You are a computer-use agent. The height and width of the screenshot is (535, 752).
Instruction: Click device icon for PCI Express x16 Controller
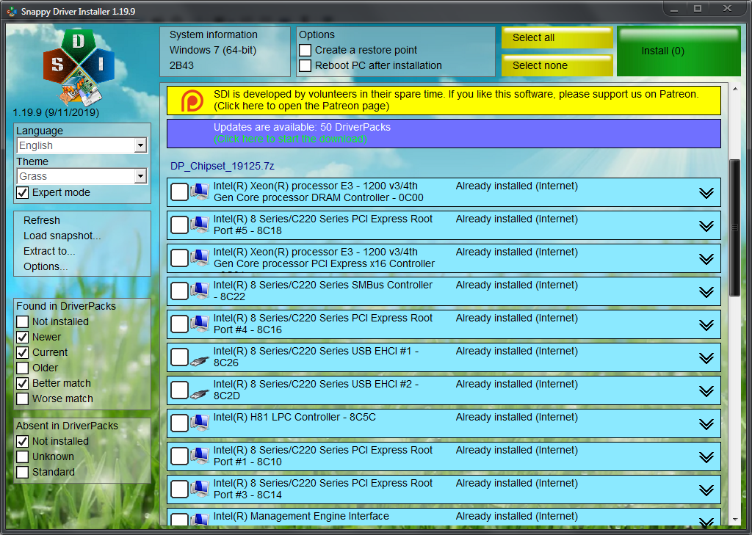pos(200,258)
